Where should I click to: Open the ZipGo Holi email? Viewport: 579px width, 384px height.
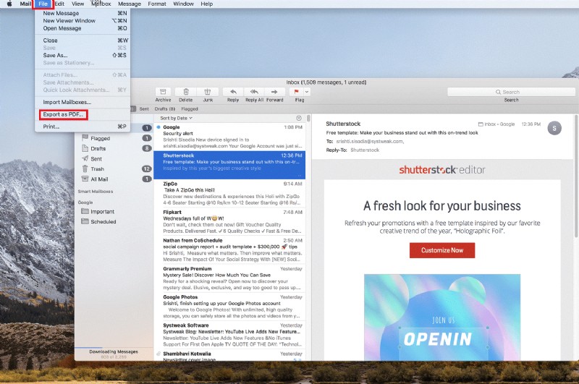point(229,193)
